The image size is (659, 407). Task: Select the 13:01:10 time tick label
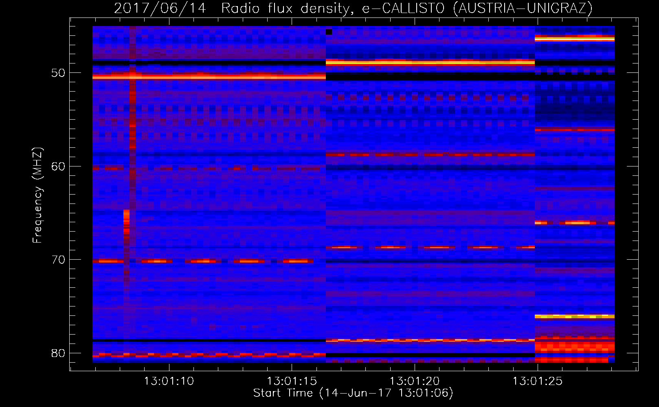(169, 381)
